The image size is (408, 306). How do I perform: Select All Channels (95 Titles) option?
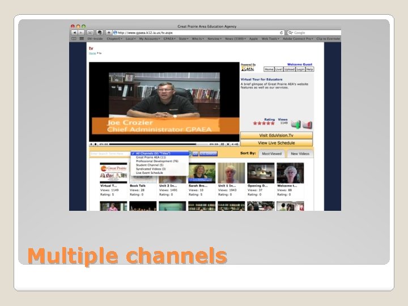pos(160,154)
